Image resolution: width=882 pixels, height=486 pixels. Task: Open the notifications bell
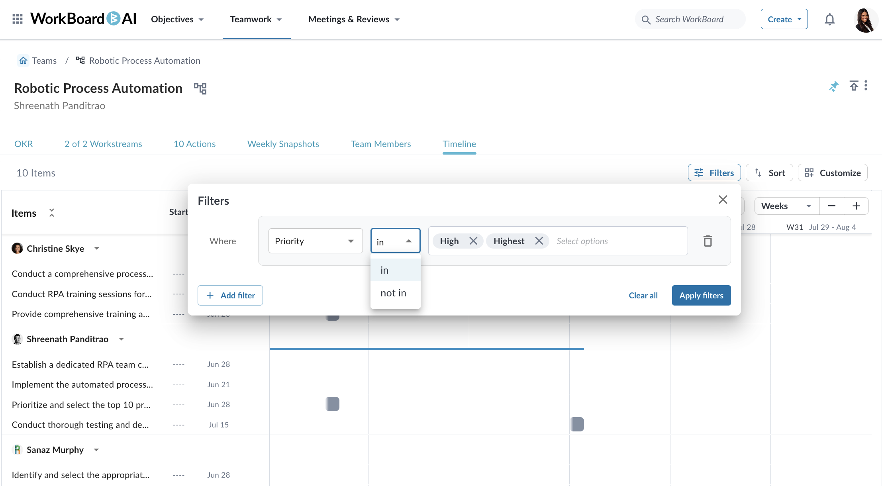coord(829,19)
